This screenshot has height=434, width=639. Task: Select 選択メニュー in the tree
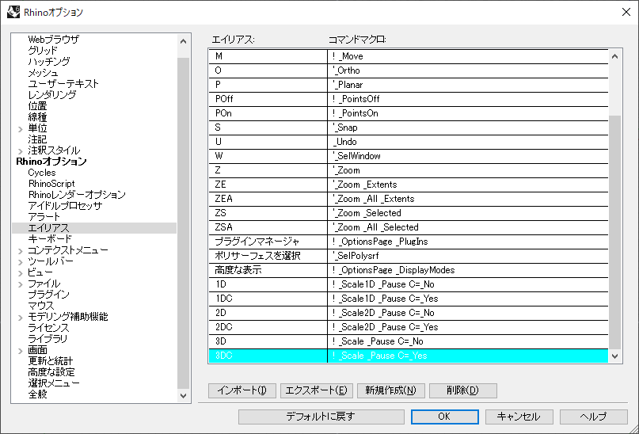click(x=53, y=383)
